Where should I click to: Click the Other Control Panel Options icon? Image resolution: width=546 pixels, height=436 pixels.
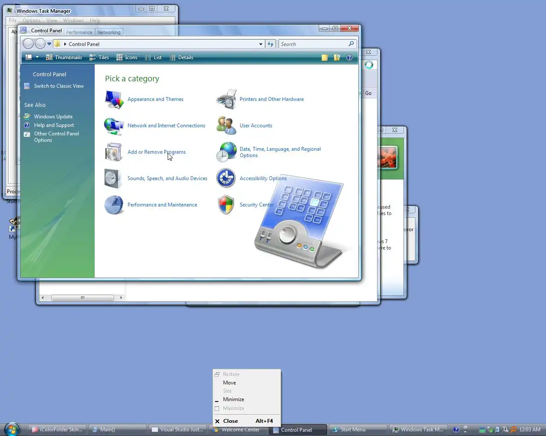(27, 134)
